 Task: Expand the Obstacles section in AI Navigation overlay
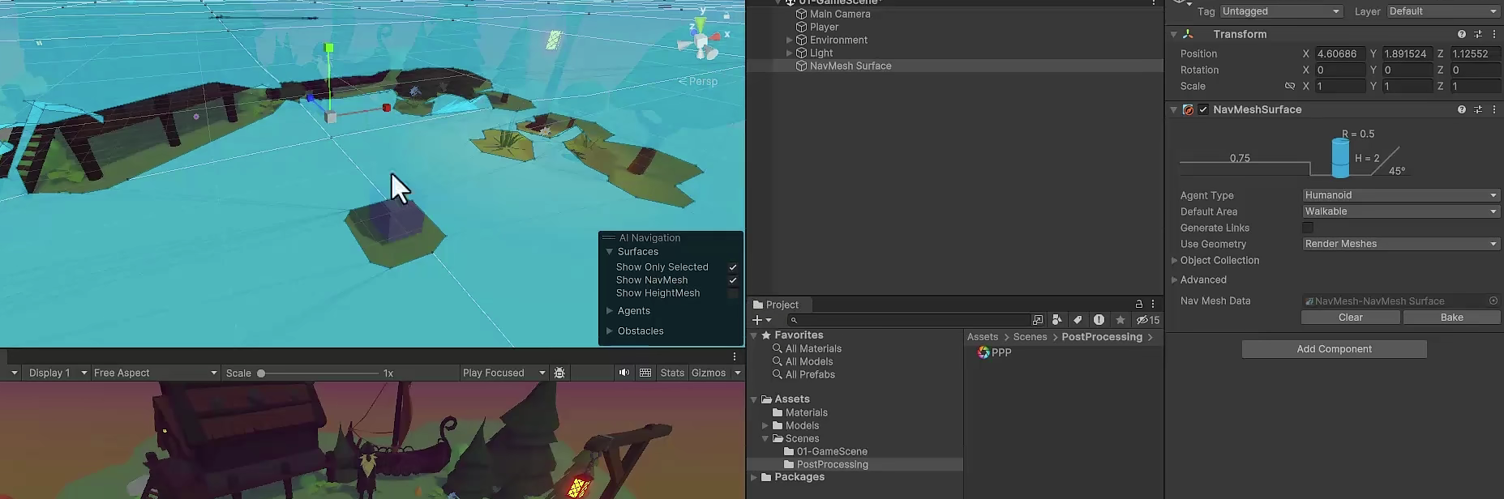tap(610, 331)
